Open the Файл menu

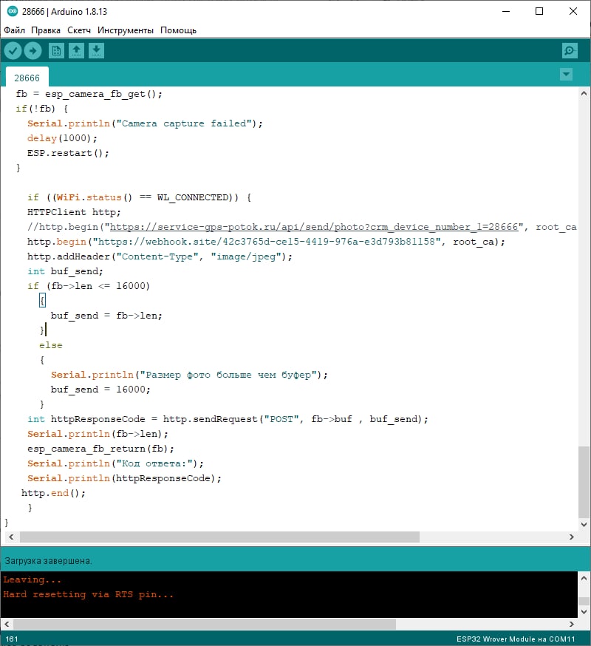pyautogui.click(x=15, y=30)
